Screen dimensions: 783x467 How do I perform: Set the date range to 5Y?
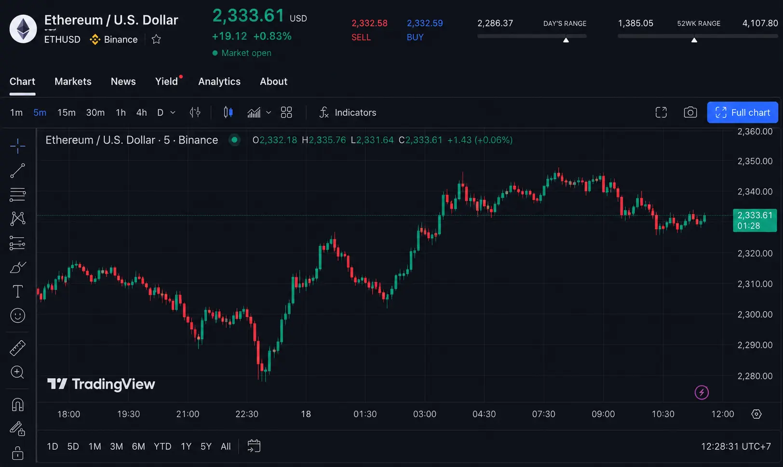(206, 446)
